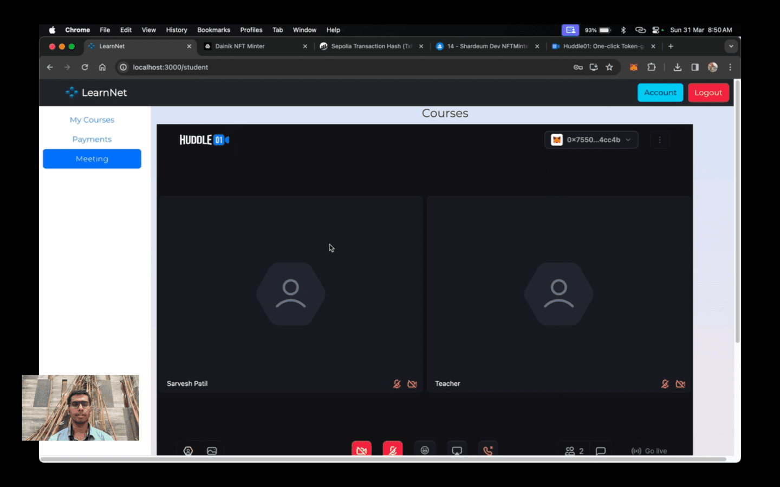Click the localhost:3000/student address bar
Image resolution: width=780 pixels, height=487 pixels.
tap(347, 67)
